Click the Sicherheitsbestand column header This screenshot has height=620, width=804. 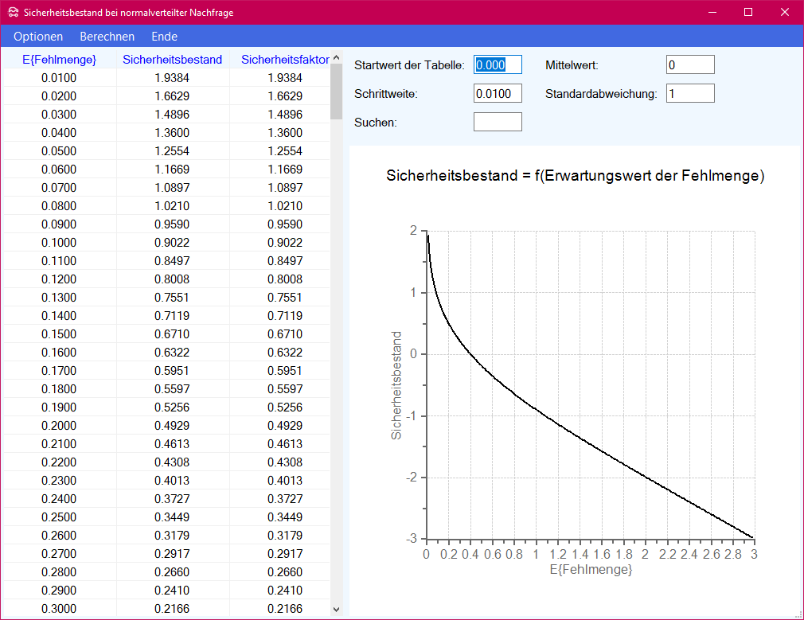pos(172,60)
